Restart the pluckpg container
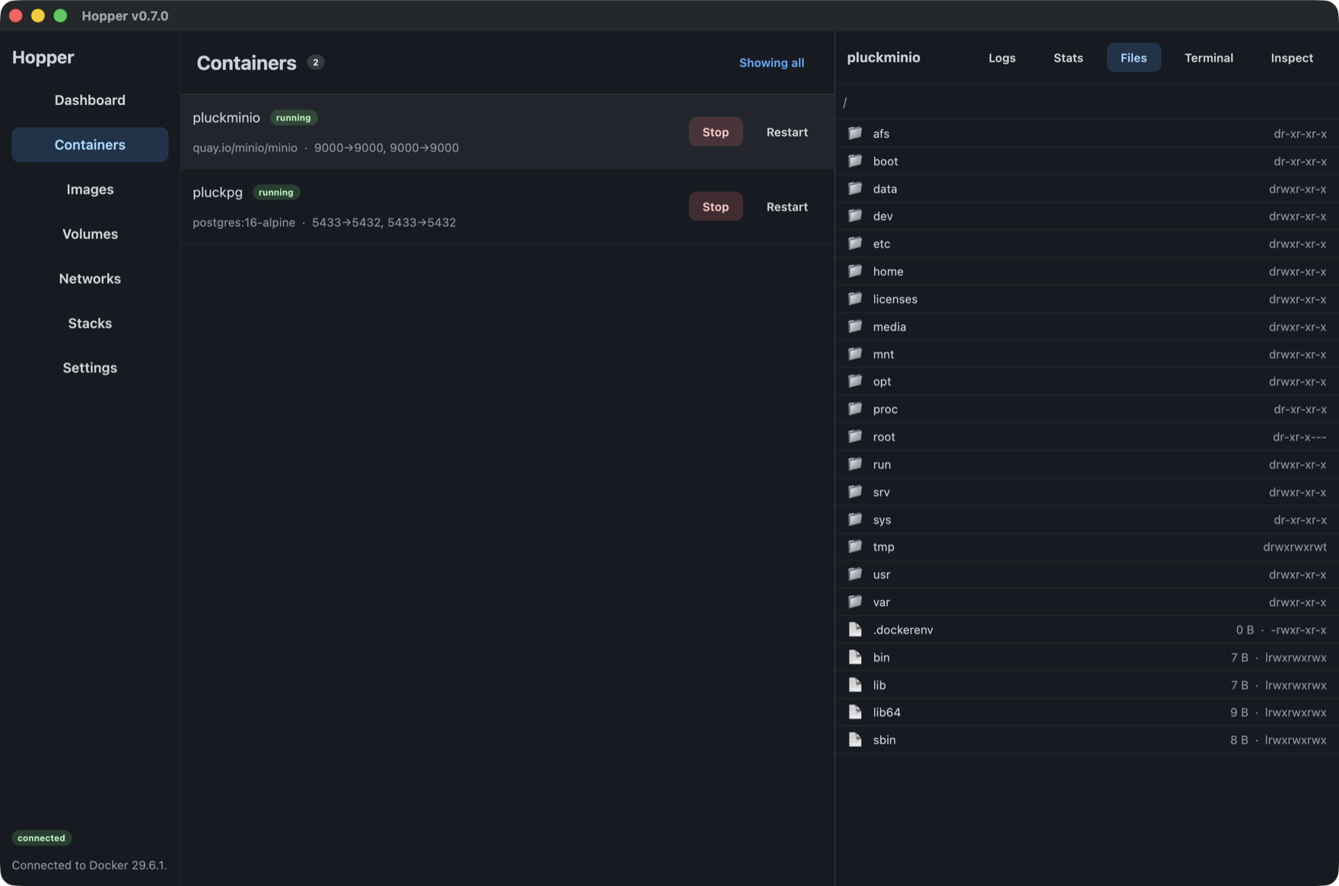1339x886 pixels. (787, 206)
